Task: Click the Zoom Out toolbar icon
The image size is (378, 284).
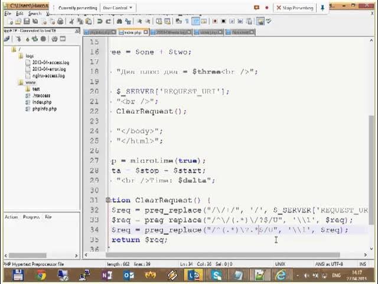Action: point(148,21)
